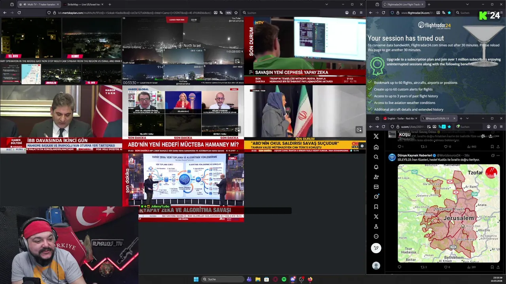This screenshot has height=284, width=506.
Task: Open X More circle icon in sidebar
Action: click(x=376, y=236)
